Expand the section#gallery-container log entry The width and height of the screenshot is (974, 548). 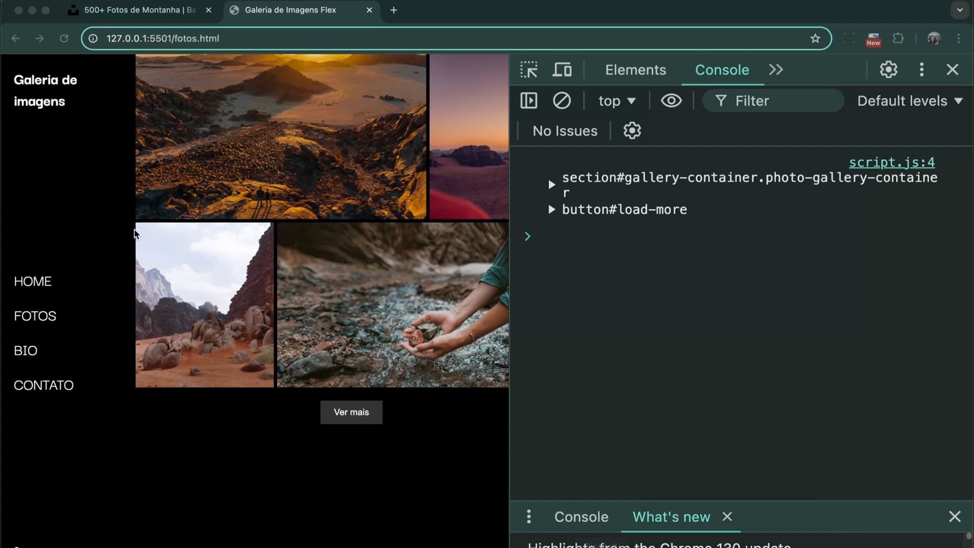(x=551, y=185)
